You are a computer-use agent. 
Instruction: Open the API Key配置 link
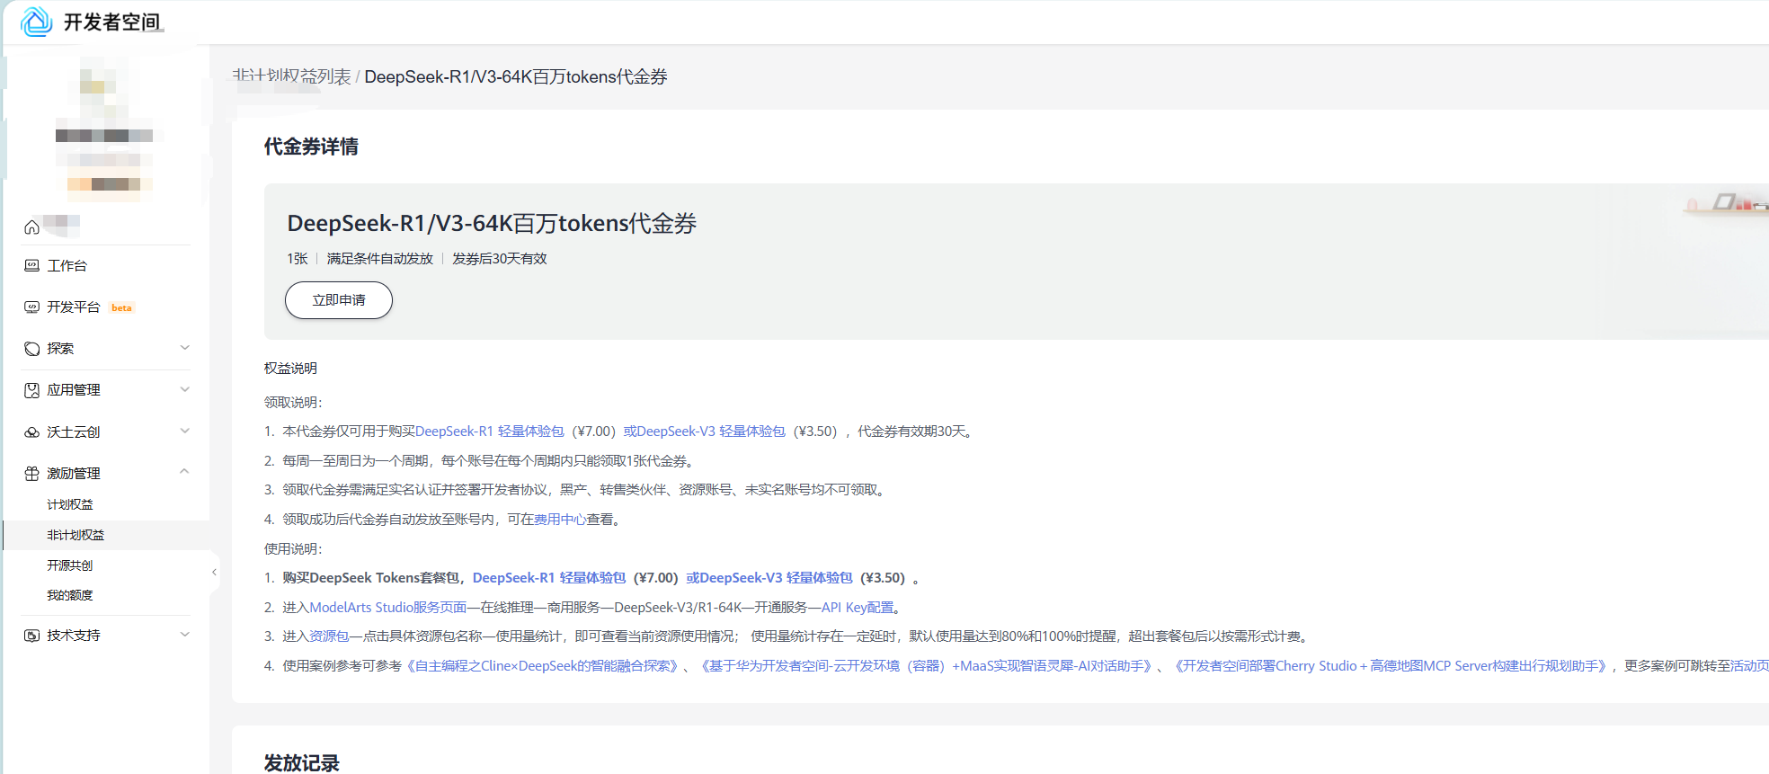point(858,608)
